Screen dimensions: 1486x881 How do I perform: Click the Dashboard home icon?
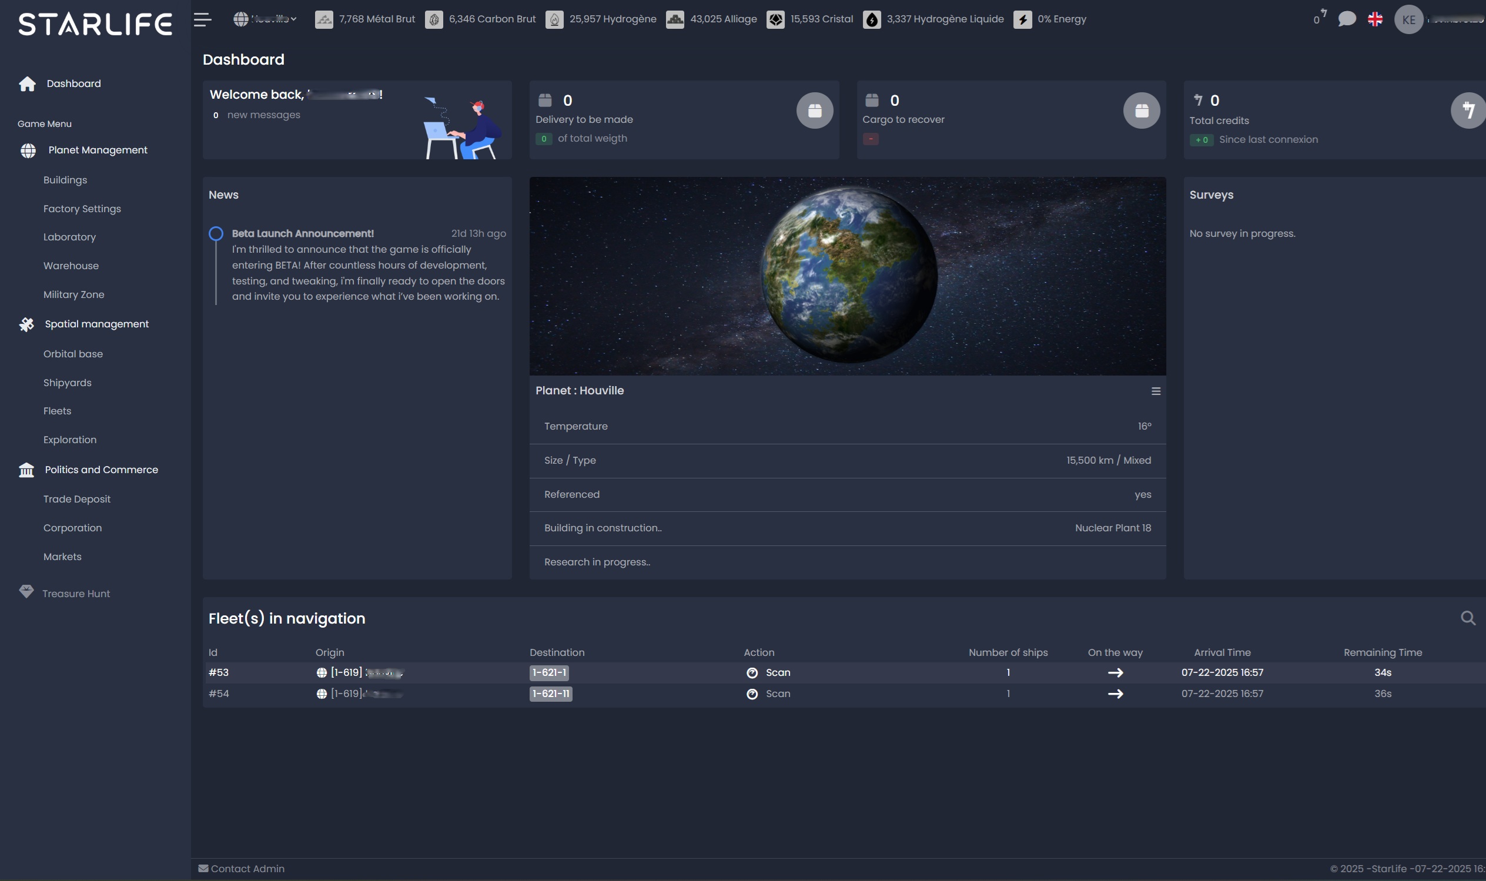(27, 83)
